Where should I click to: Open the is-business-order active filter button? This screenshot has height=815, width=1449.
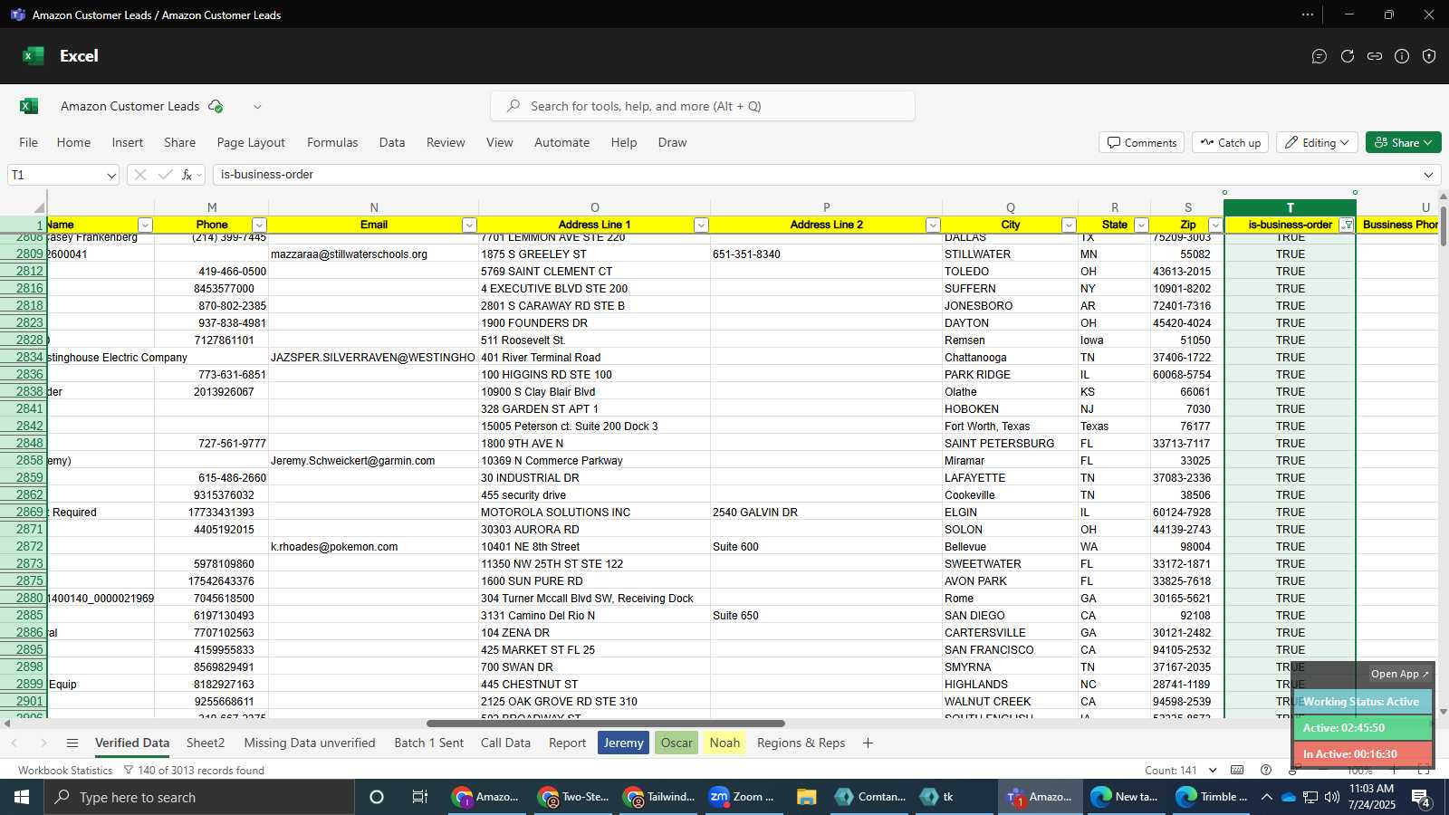[1347, 225]
